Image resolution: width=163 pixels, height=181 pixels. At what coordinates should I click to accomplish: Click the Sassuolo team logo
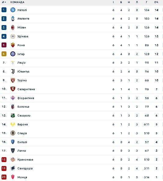13,116
